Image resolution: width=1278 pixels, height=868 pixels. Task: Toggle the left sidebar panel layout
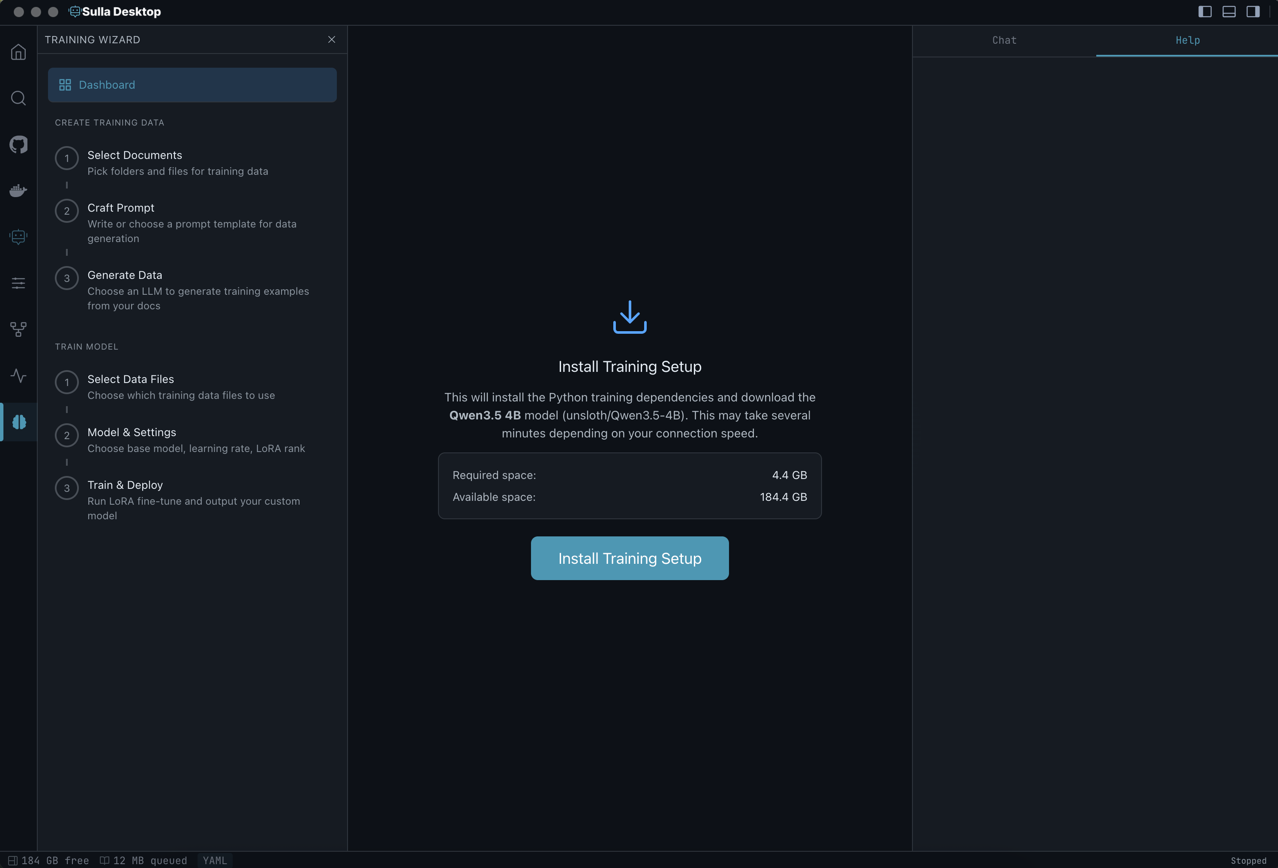click(1204, 12)
